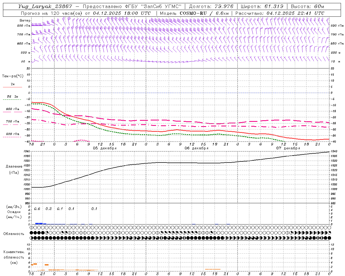
Task: Click the 0.6 precipitation amount value
Action: click(37, 209)
